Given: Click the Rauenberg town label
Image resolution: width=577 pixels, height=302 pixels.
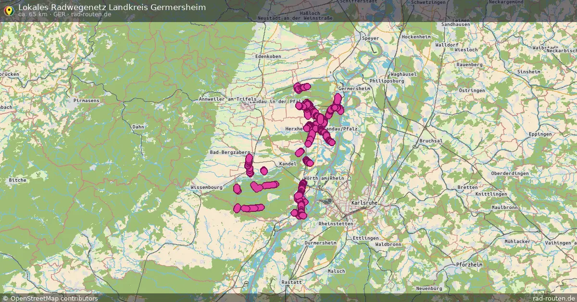Looking at the screenshot, I should (x=469, y=64).
